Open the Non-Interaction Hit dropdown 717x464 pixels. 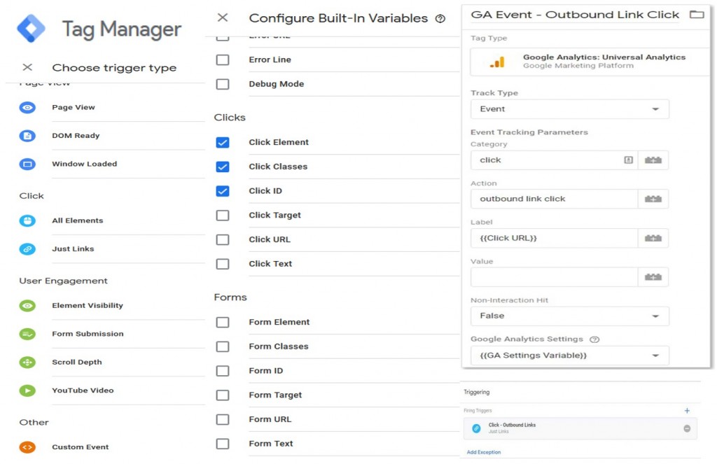(570, 316)
